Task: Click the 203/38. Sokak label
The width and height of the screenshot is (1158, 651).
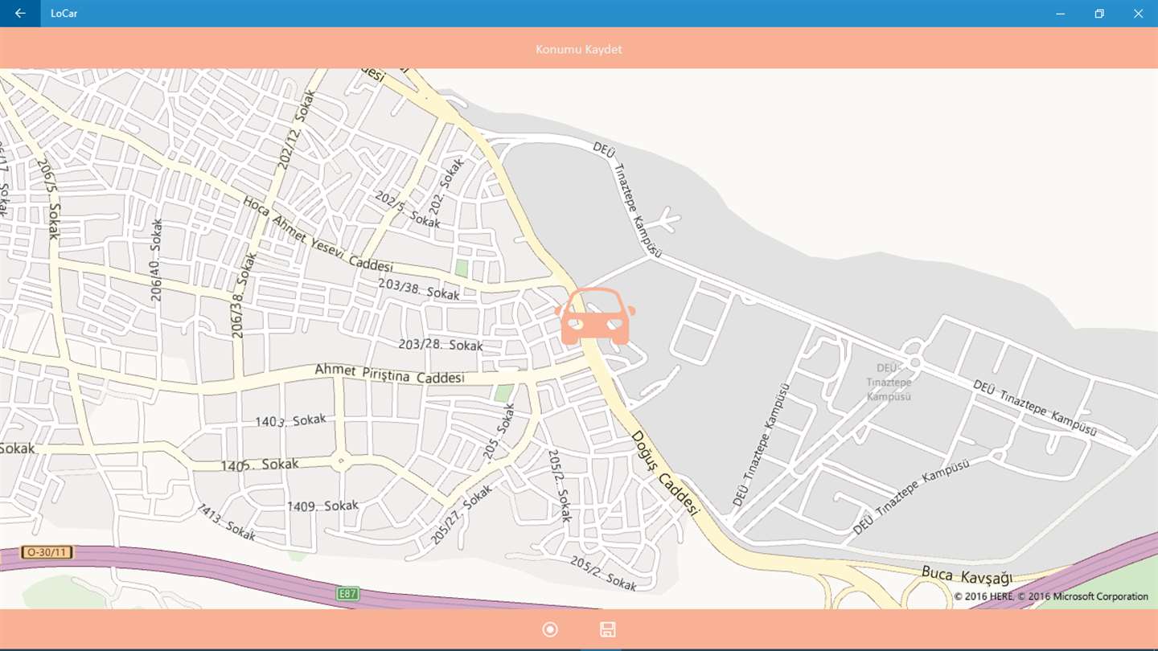Action: point(419,289)
